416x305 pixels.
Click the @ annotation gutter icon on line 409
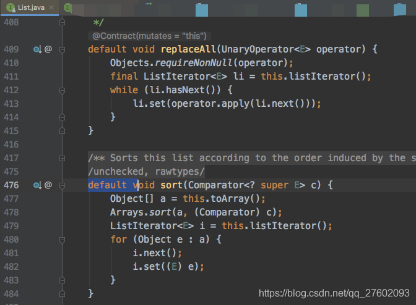point(48,49)
